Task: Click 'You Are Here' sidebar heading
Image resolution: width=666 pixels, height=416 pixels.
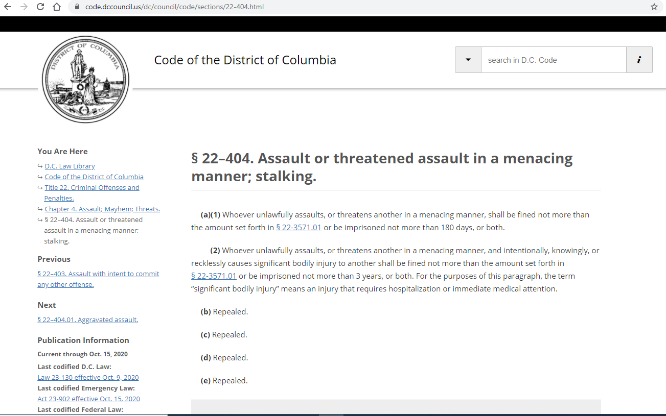Action: point(62,152)
